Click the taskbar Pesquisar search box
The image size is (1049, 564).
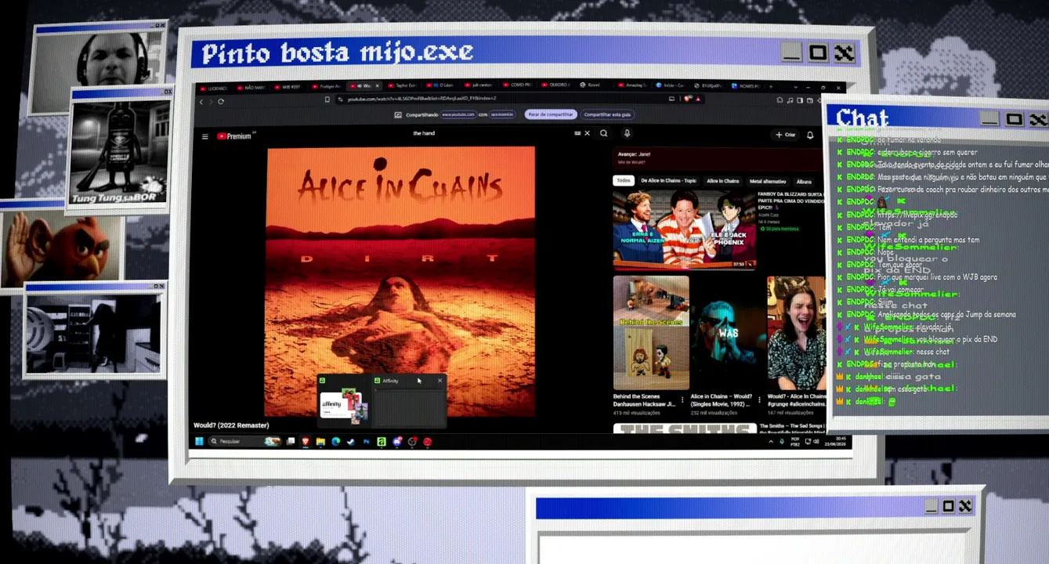pyautogui.click(x=245, y=442)
